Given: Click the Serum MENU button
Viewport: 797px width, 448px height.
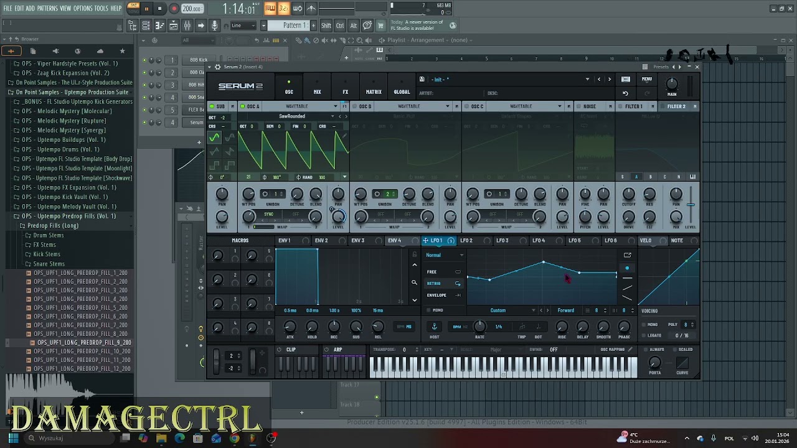Looking at the screenshot, I should (x=647, y=79).
